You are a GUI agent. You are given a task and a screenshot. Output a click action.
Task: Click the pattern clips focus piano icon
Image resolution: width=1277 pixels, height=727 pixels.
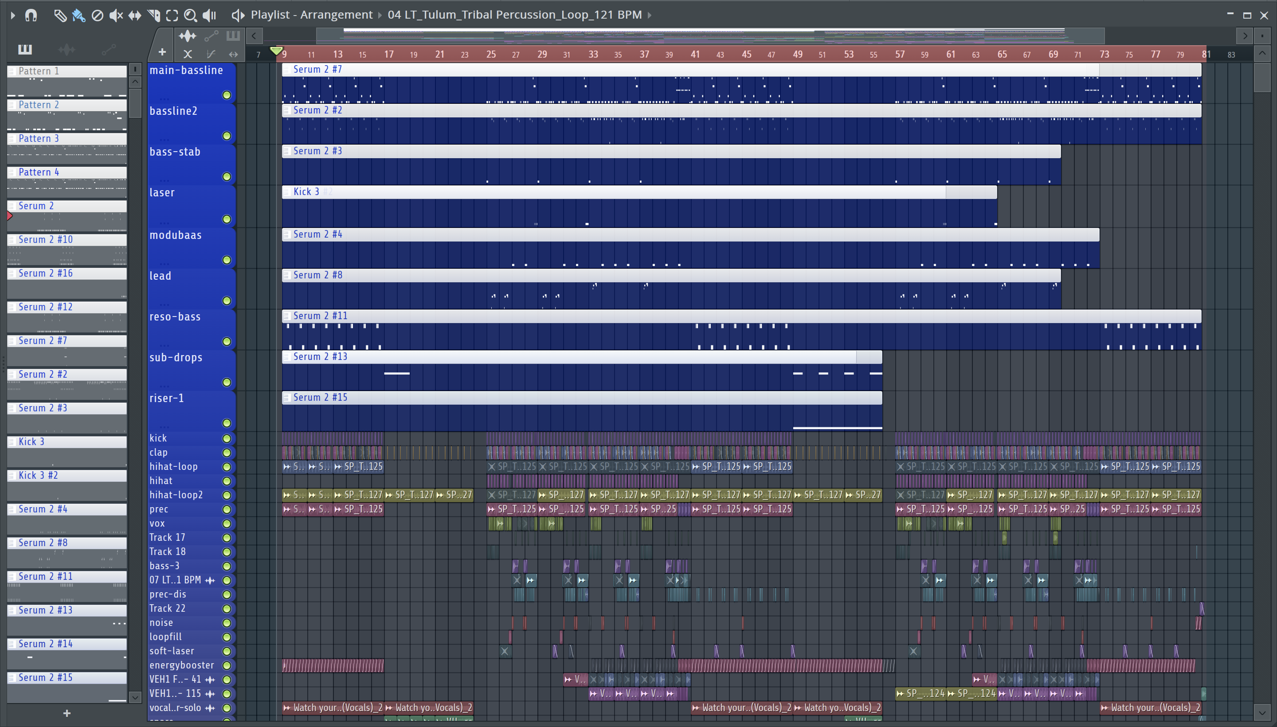click(x=233, y=36)
